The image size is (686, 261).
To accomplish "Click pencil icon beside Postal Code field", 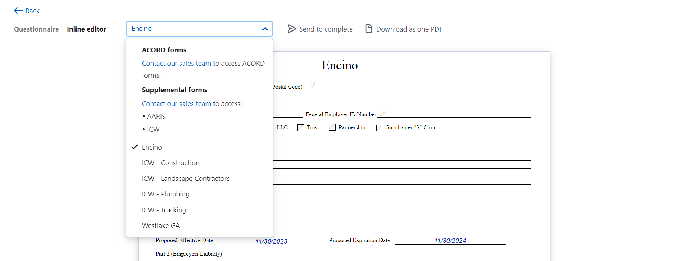I will [313, 85].
